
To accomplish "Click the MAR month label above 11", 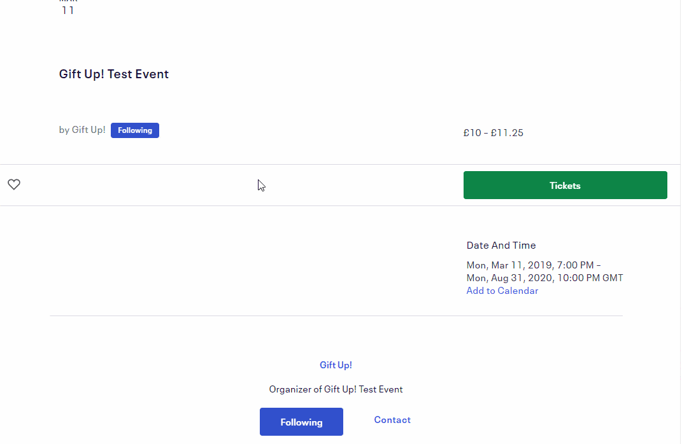I will pos(68,1).
